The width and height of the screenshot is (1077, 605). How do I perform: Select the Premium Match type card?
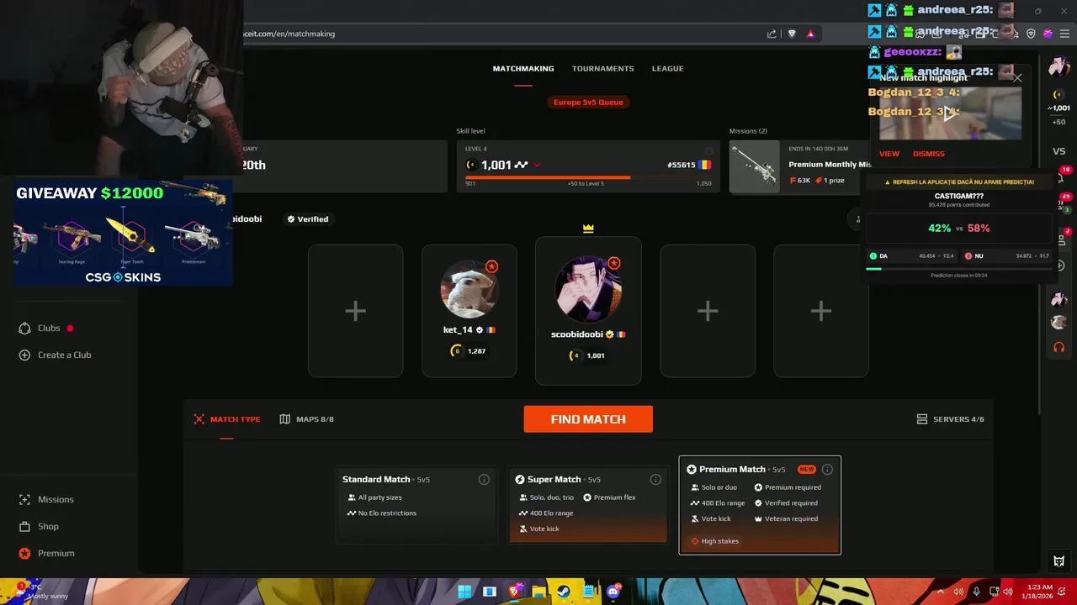(760, 505)
